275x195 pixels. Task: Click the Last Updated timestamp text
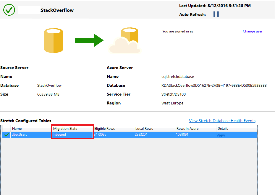[x=215, y=6]
